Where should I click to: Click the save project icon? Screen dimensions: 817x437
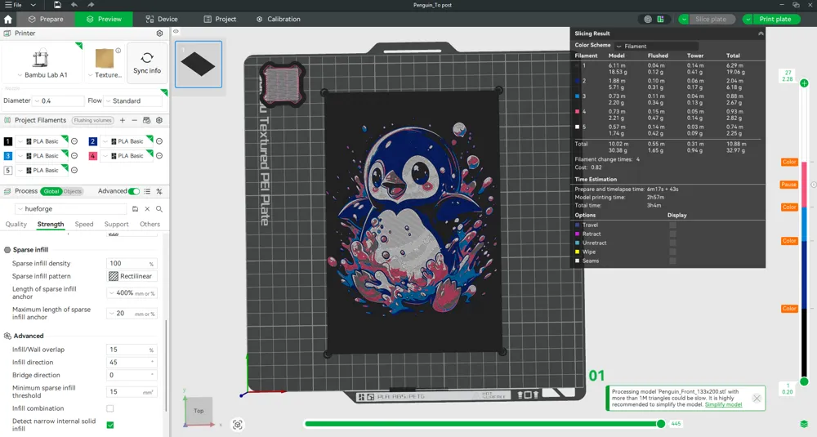[x=57, y=5]
